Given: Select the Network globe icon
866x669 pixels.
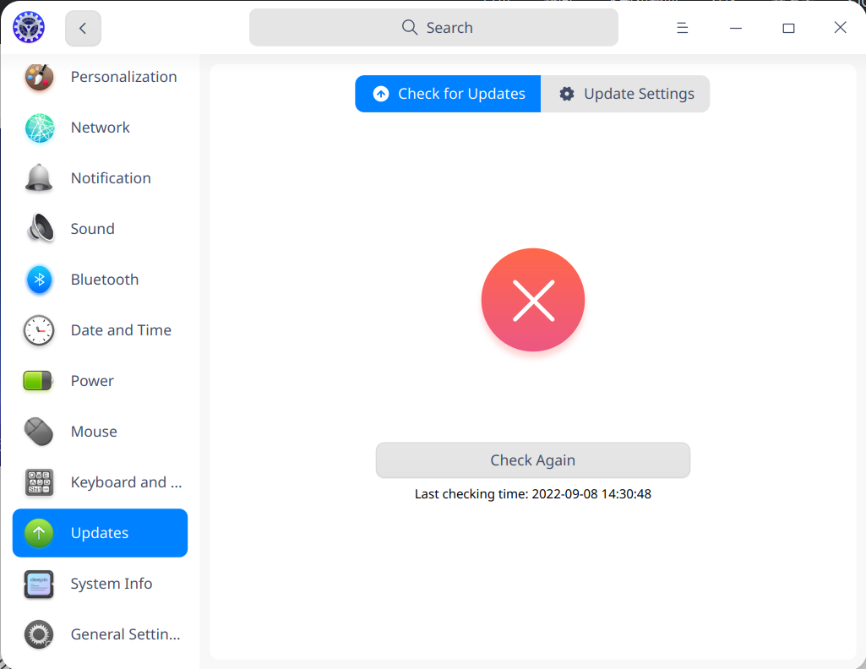Looking at the screenshot, I should (x=38, y=127).
